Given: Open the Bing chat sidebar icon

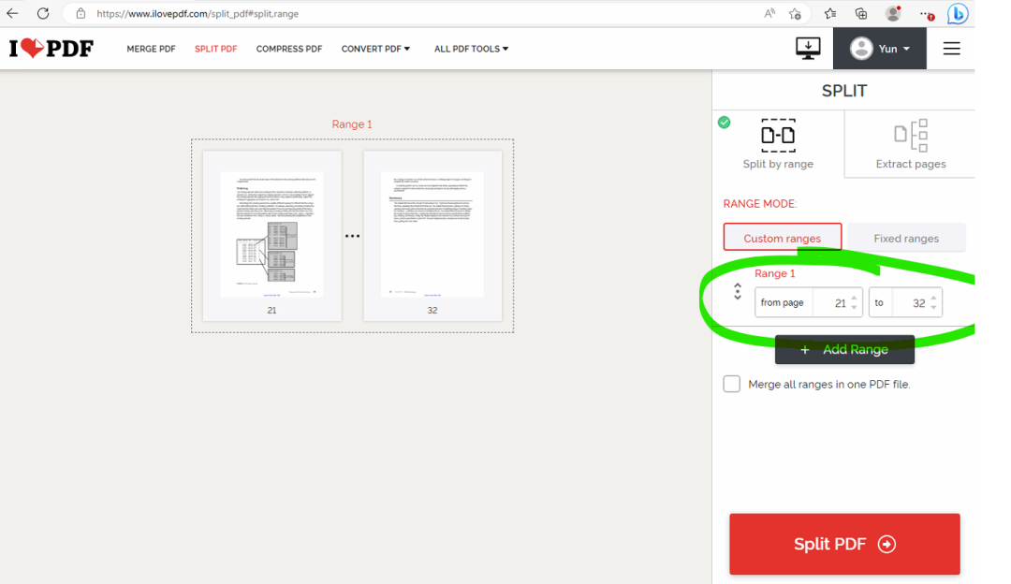Looking at the screenshot, I should coord(958,13).
